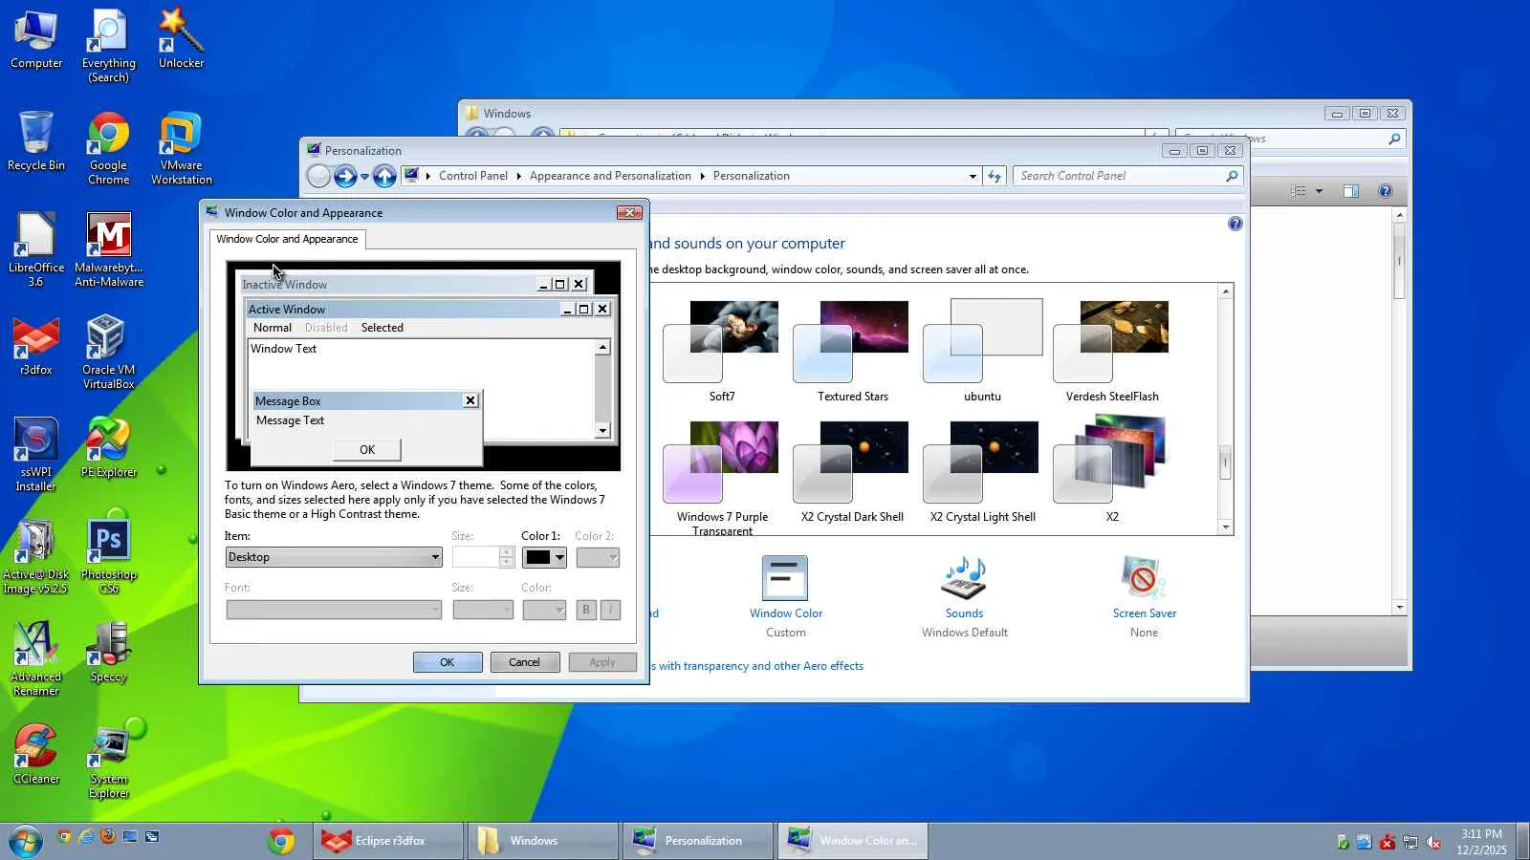Select the X2 Crystal Light Shell theme
Image resolution: width=1530 pixels, height=860 pixels.
pos(982,471)
